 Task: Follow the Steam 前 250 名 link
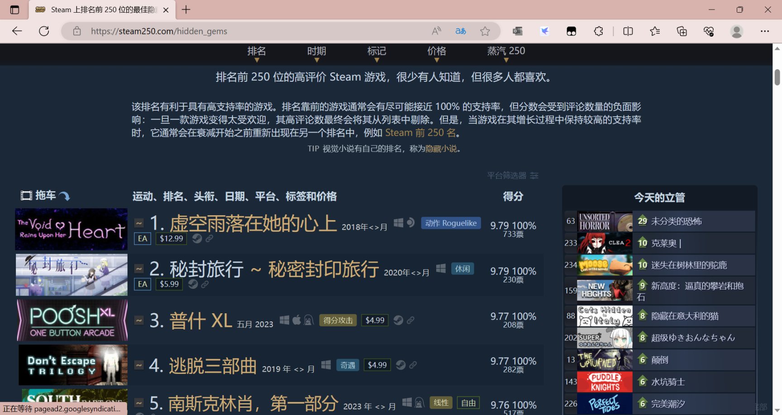tap(420, 132)
